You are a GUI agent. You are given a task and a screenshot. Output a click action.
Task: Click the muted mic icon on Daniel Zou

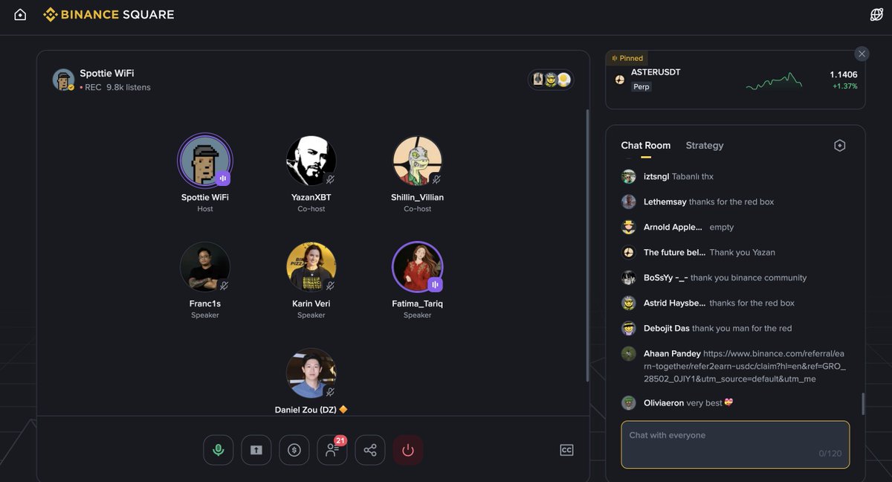[330, 392]
